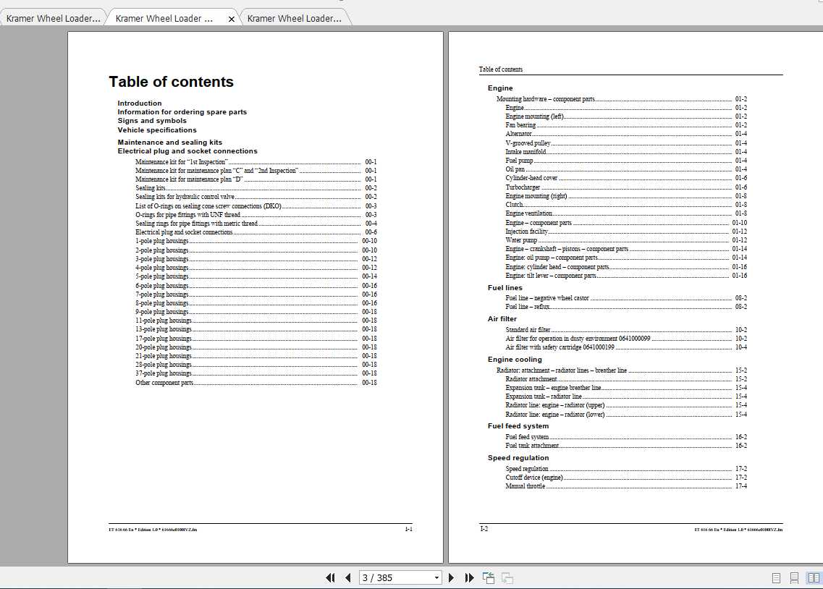The width and height of the screenshot is (823, 589).
Task: Click Radiator line: engine – radiator (lower)
Action: [x=626, y=415]
